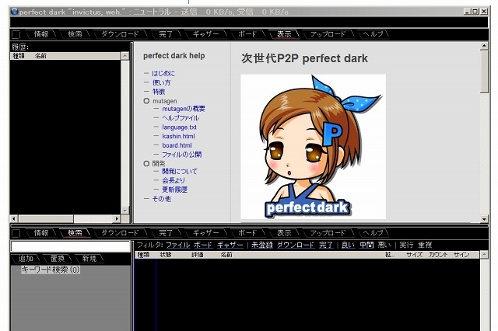Collapse the 開発 help section
The image size is (498, 331).
(146, 164)
